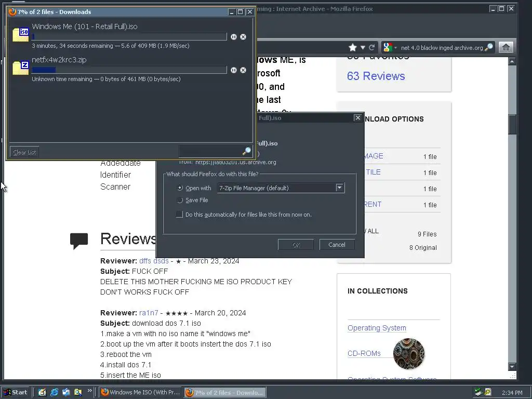Open the URL bar history dropdown arrow
The height and width of the screenshot is (399, 532).
point(363,47)
